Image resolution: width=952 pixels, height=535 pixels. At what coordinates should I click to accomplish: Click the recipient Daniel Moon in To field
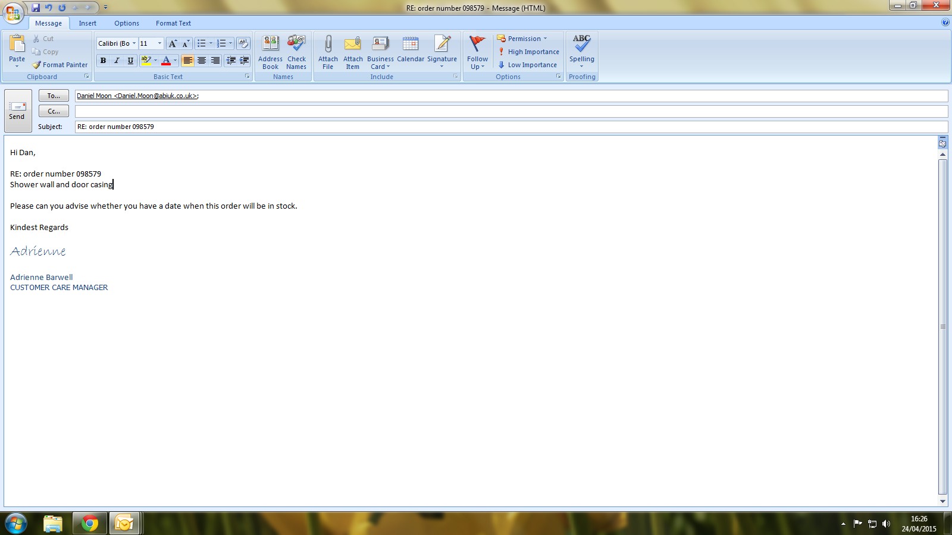click(137, 96)
